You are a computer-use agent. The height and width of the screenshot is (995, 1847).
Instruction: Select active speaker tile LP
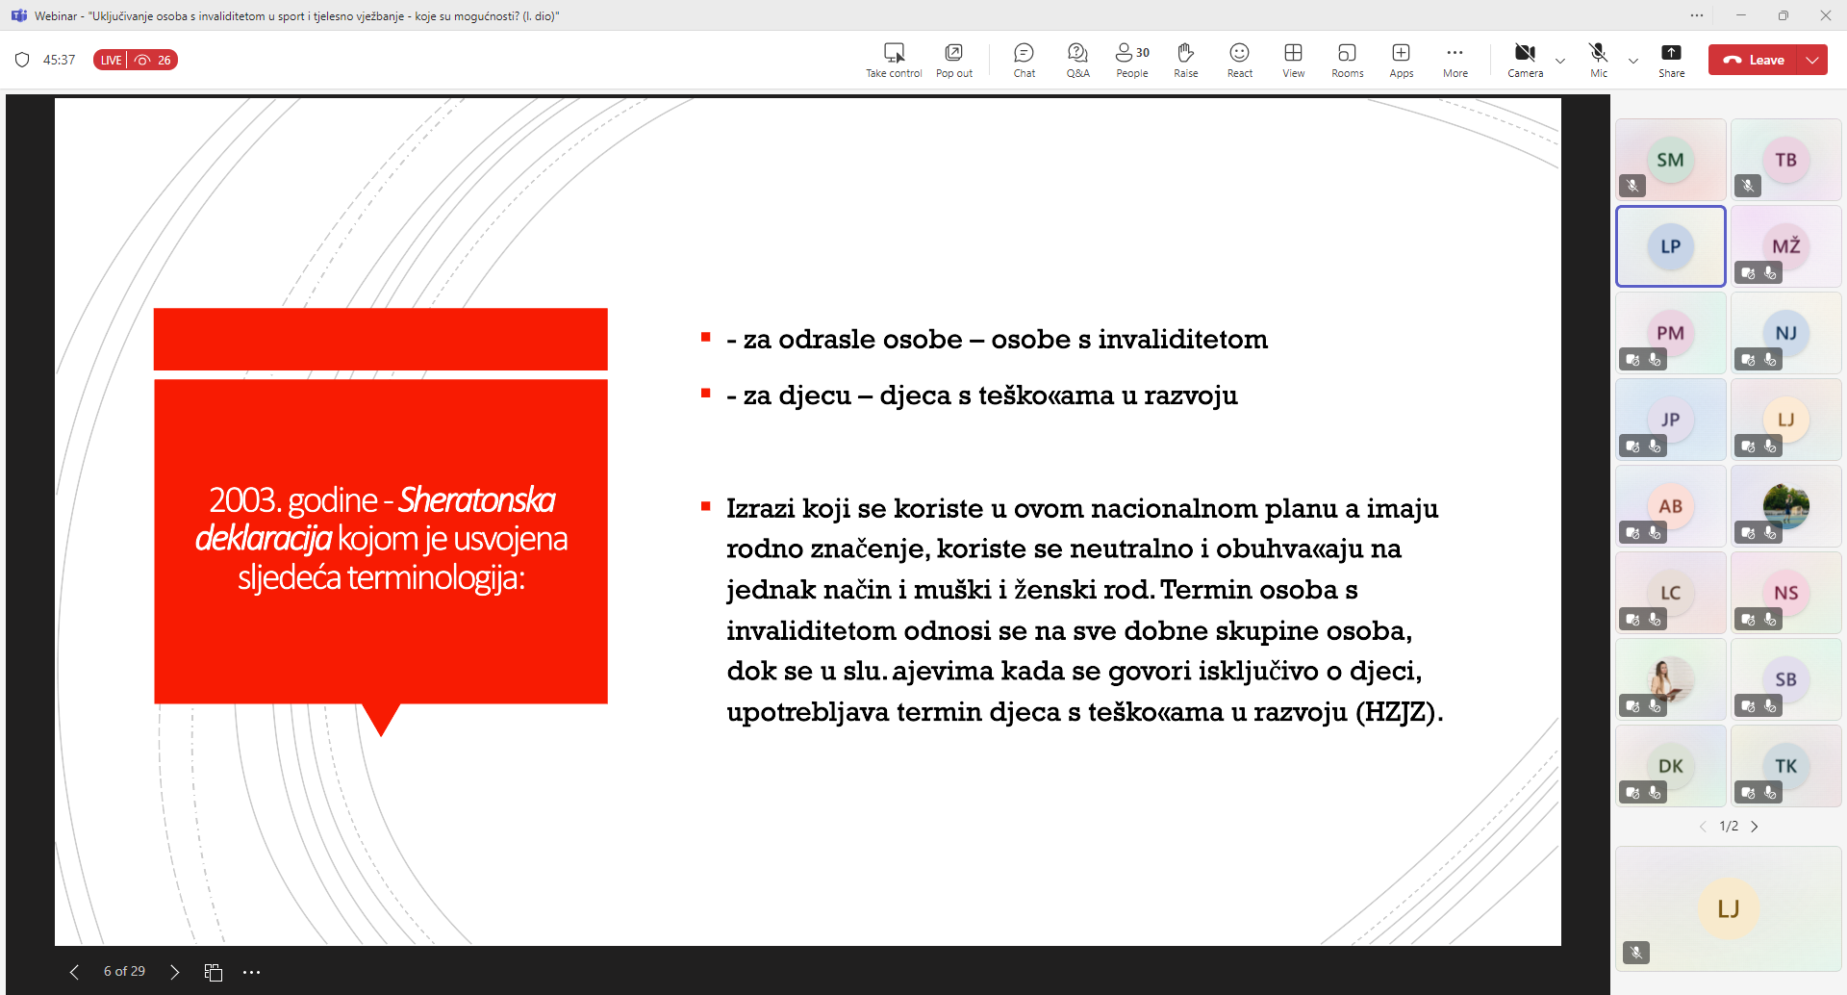point(1671,246)
